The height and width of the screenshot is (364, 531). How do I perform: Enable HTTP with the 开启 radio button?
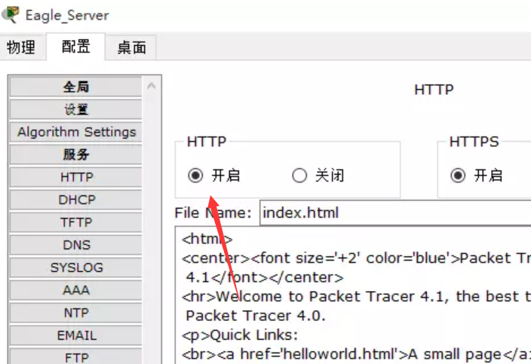pyautogui.click(x=195, y=176)
